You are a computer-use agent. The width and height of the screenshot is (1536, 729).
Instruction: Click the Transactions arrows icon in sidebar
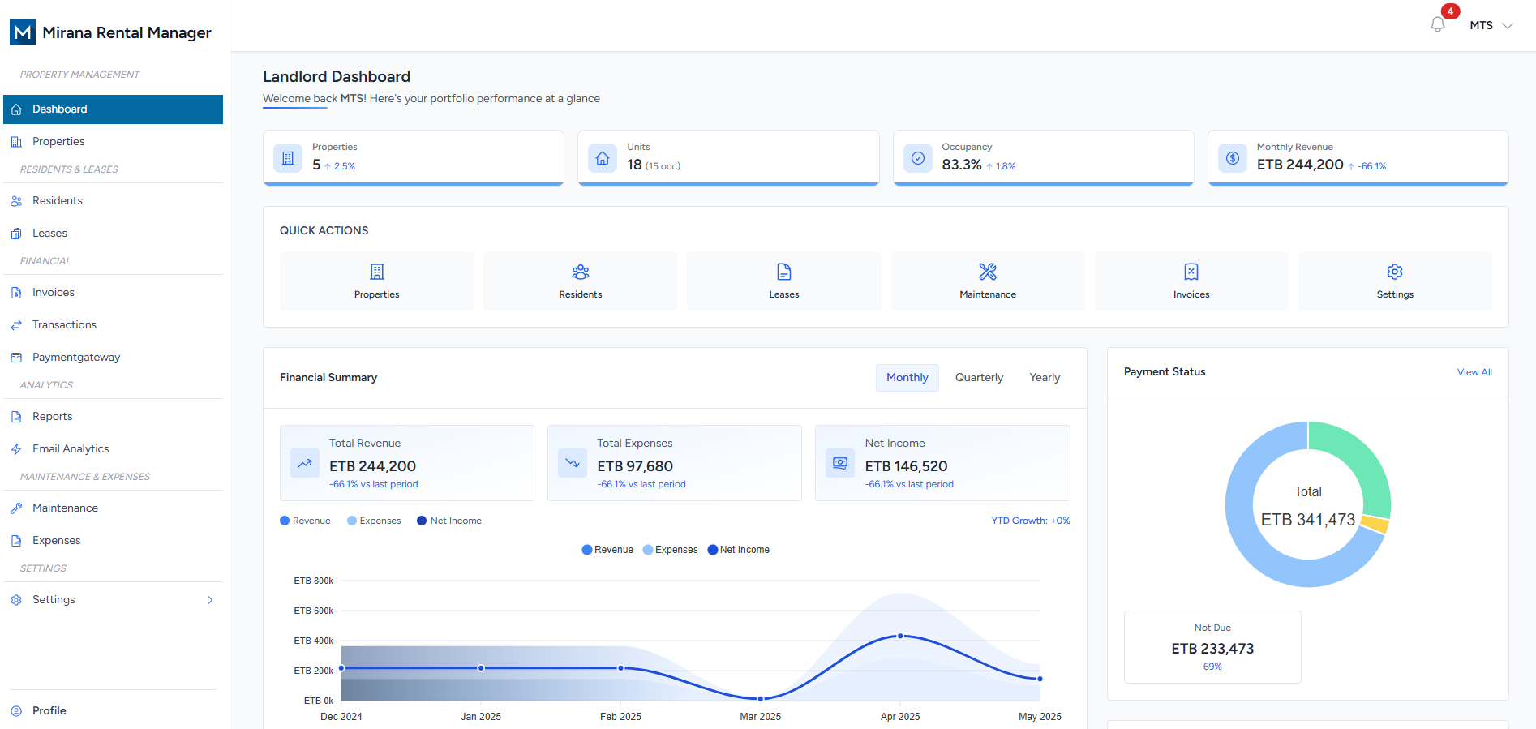point(16,325)
